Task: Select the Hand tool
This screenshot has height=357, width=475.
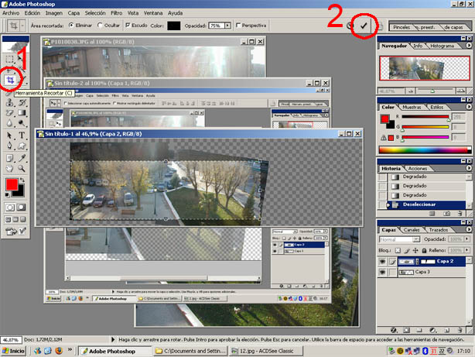Action: (10, 168)
